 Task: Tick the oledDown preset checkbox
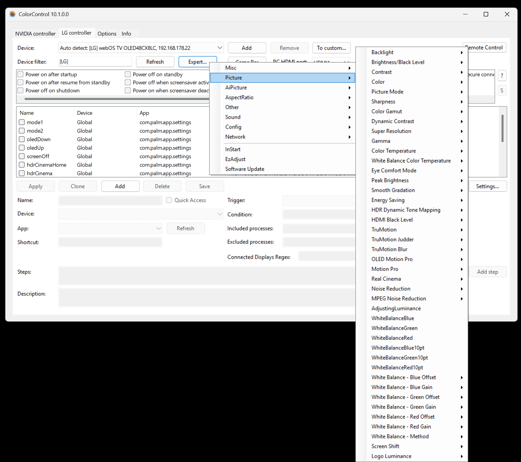pyautogui.click(x=22, y=139)
